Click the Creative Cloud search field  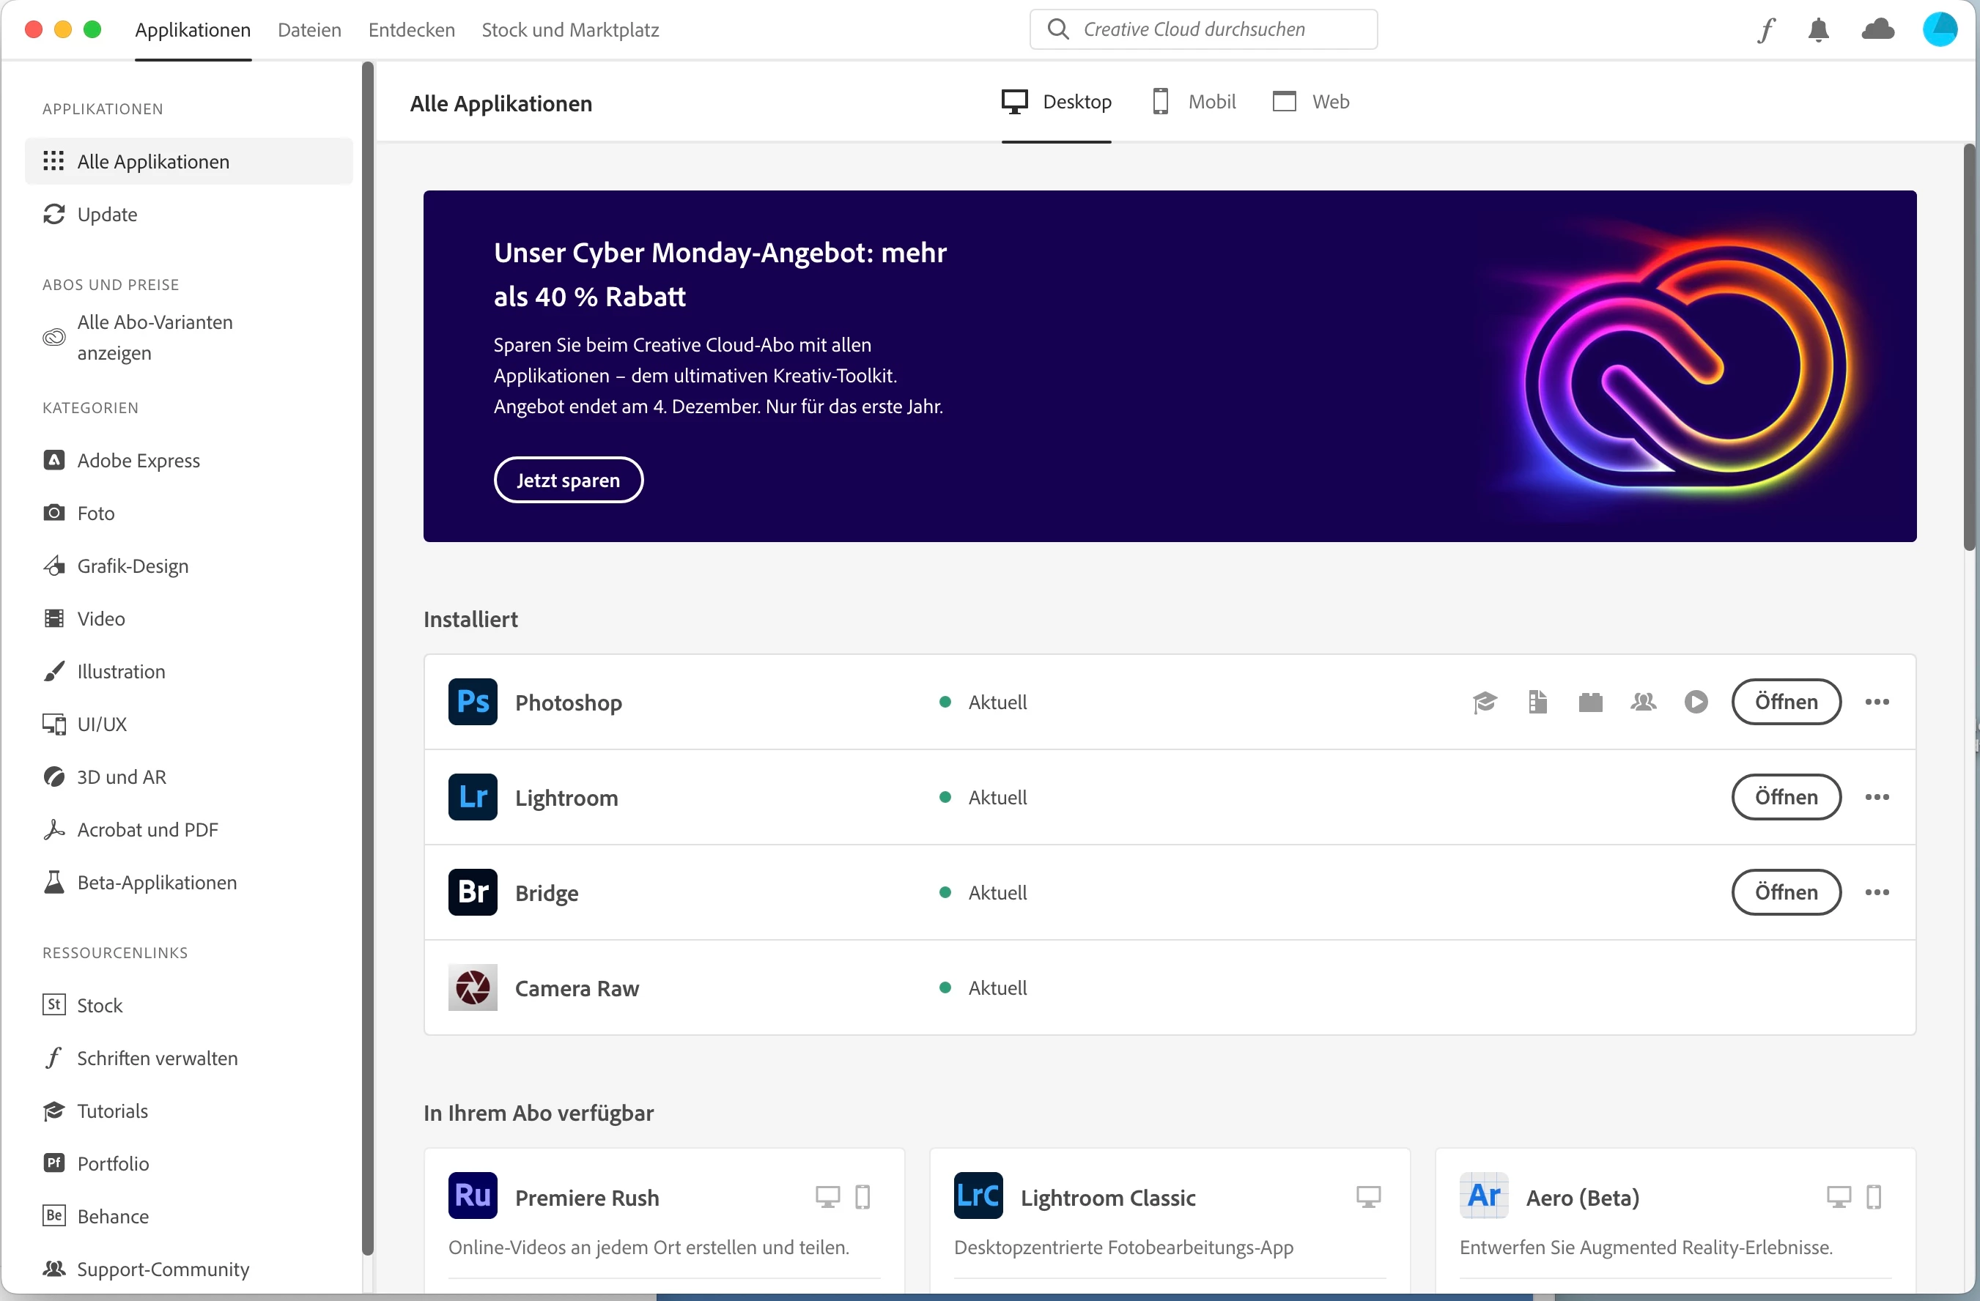1203,30
